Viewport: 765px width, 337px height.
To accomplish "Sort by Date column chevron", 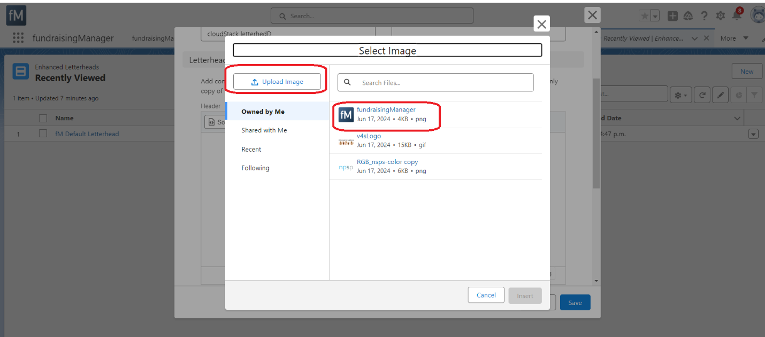I will (x=737, y=118).
